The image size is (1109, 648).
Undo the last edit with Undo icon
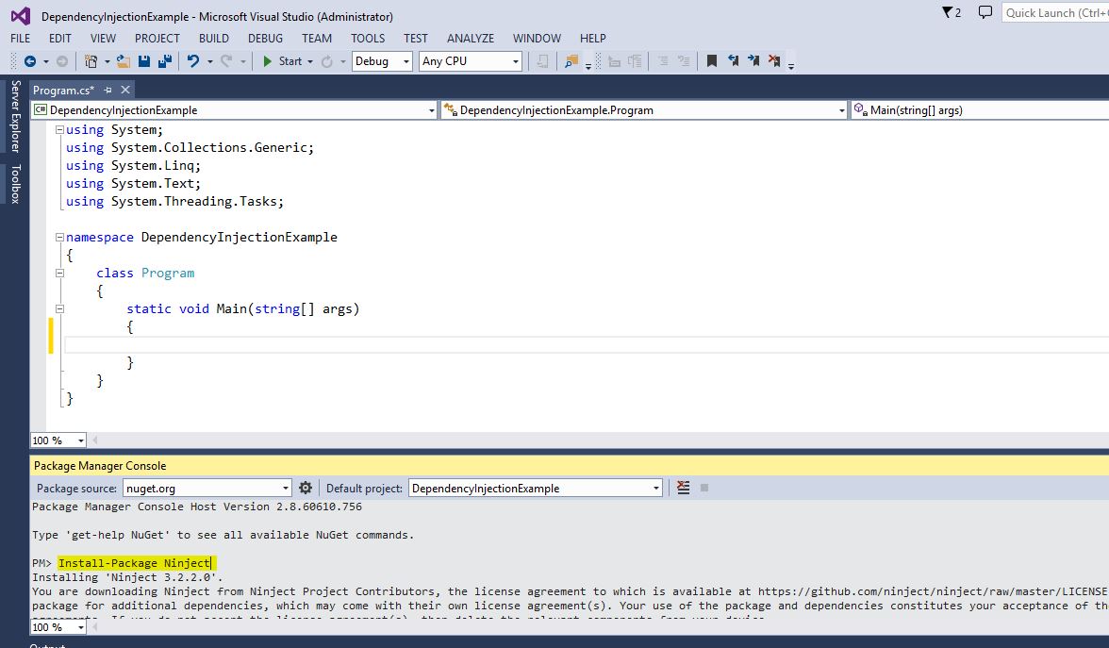[192, 61]
